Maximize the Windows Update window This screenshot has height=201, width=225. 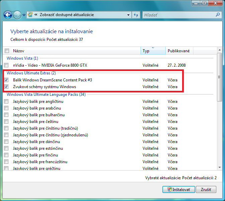pyautogui.click(x=204, y=3)
